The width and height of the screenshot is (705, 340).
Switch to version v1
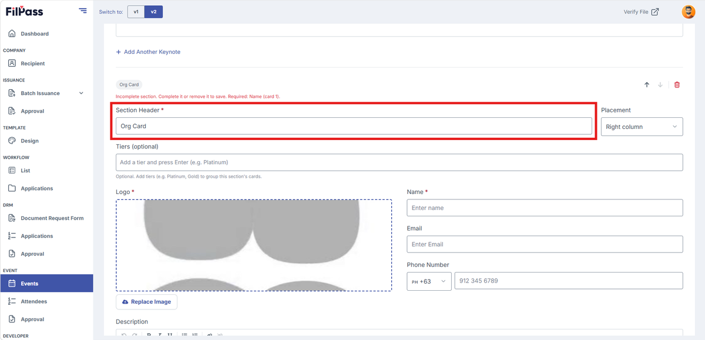point(136,12)
